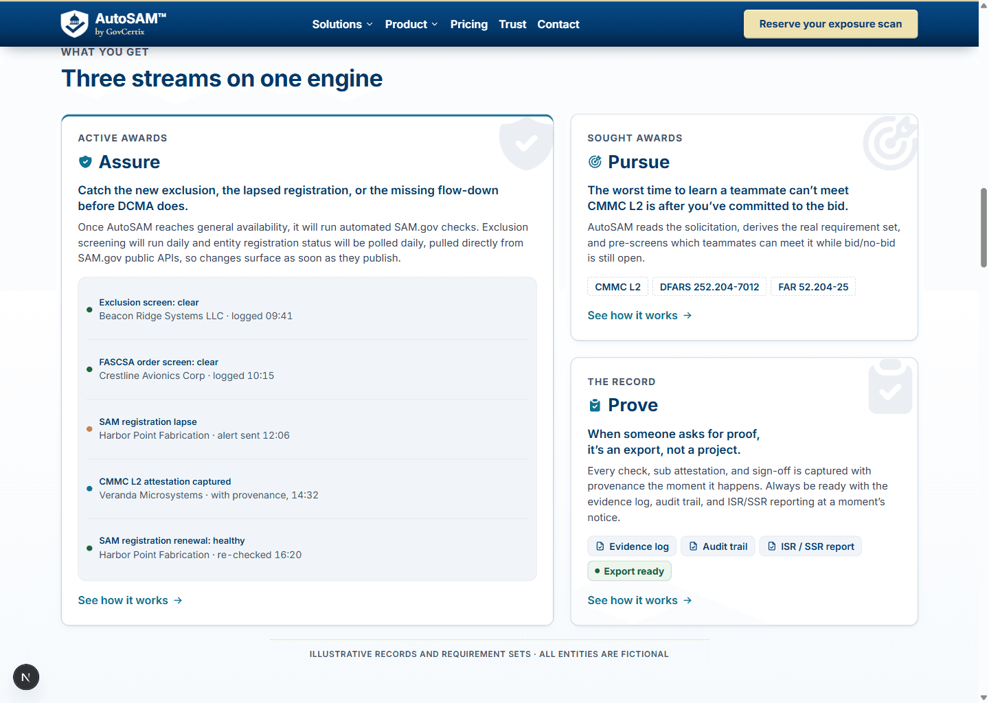The width and height of the screenshot is (989, 703).
Task: Click the ISR / SSR report chip
Action: pyautogui.click(x=810, y=546)
